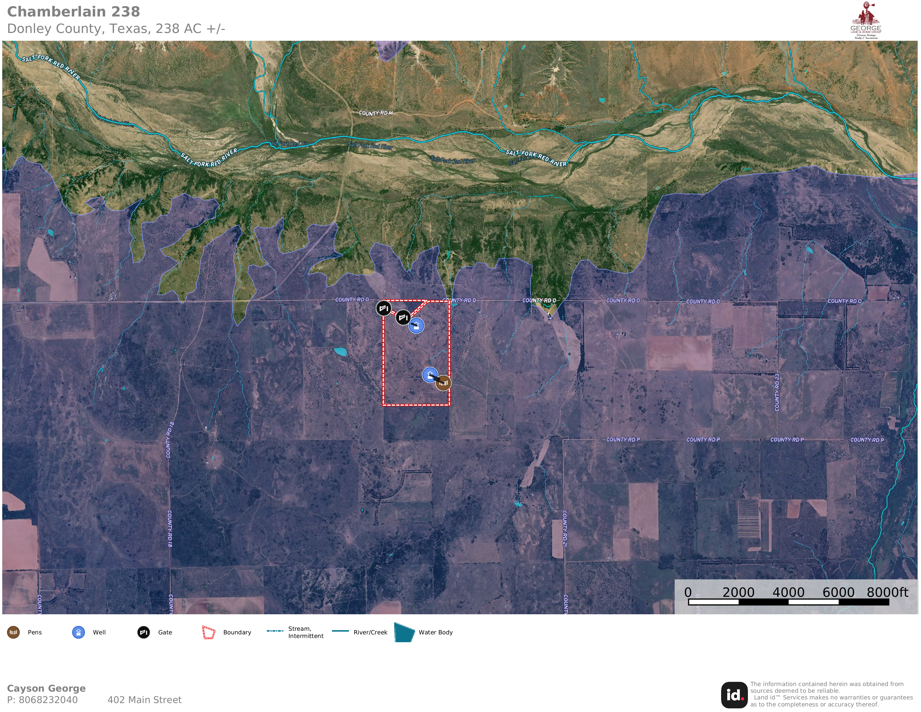Viewport: 921px width, 712px height.
Task: Click the COUNTY RD M road label
Action: 375,113
